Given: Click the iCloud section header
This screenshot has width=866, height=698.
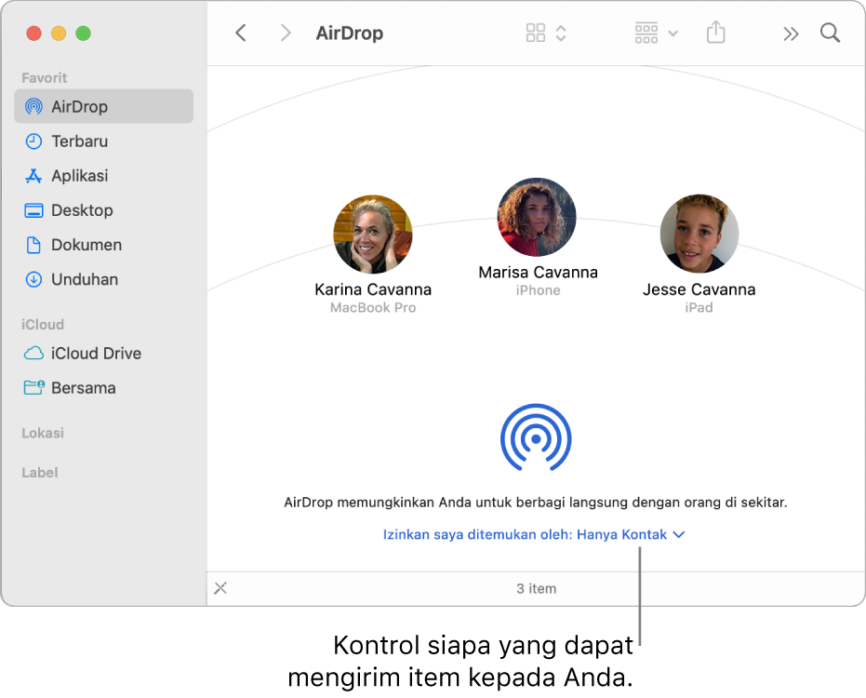Looking at the screenshot, I should pos(43,325).
